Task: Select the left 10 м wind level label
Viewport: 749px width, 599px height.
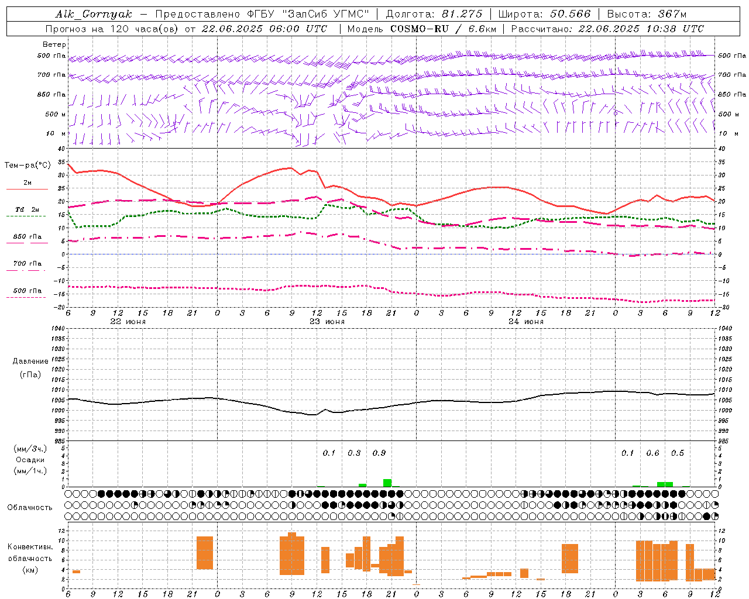Action: tap(56, 133)
